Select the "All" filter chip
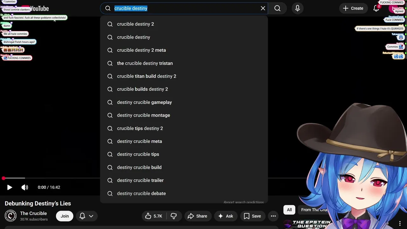407x229 pixels. 289,210
